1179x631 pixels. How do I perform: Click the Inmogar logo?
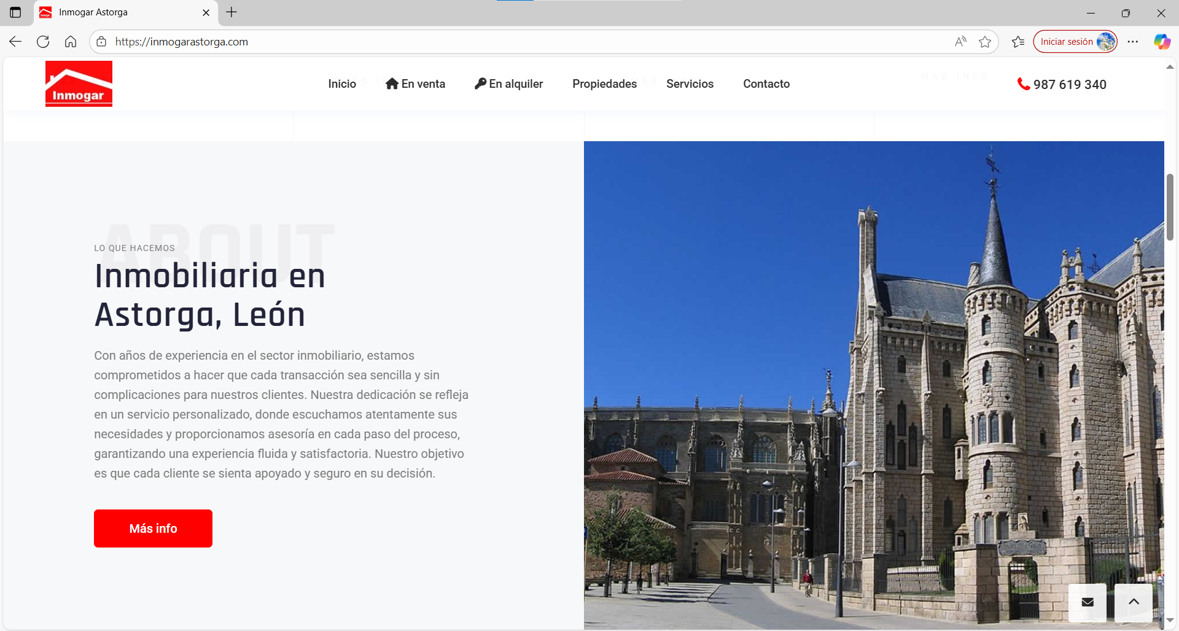pos(78,83)
